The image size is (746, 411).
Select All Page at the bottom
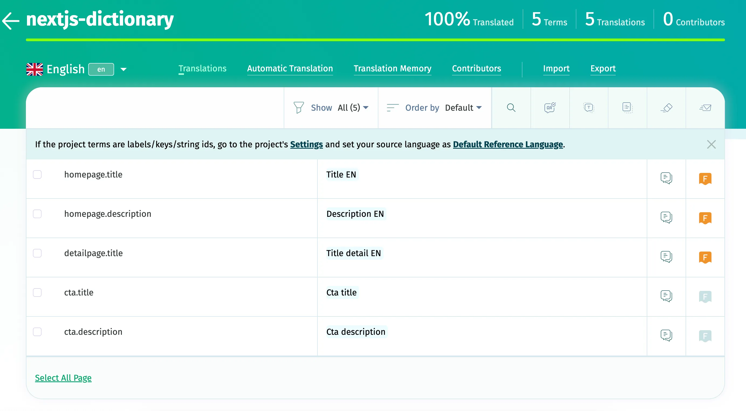pos(63,377)
